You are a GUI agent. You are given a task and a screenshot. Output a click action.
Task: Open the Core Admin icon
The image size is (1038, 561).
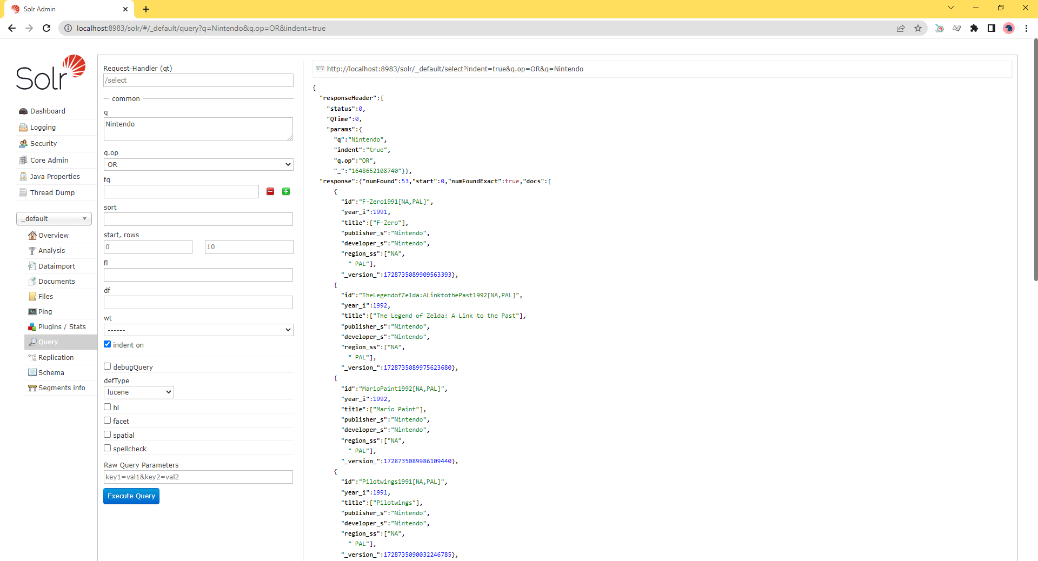coord(23,160)
